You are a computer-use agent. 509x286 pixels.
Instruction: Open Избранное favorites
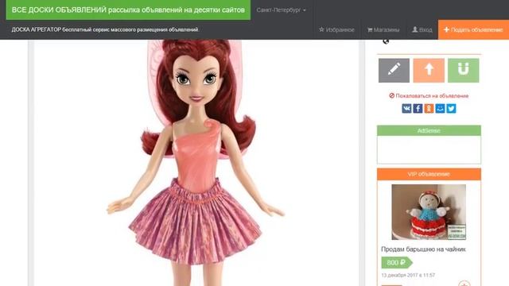pyautogui.click(x=336, y=30)
